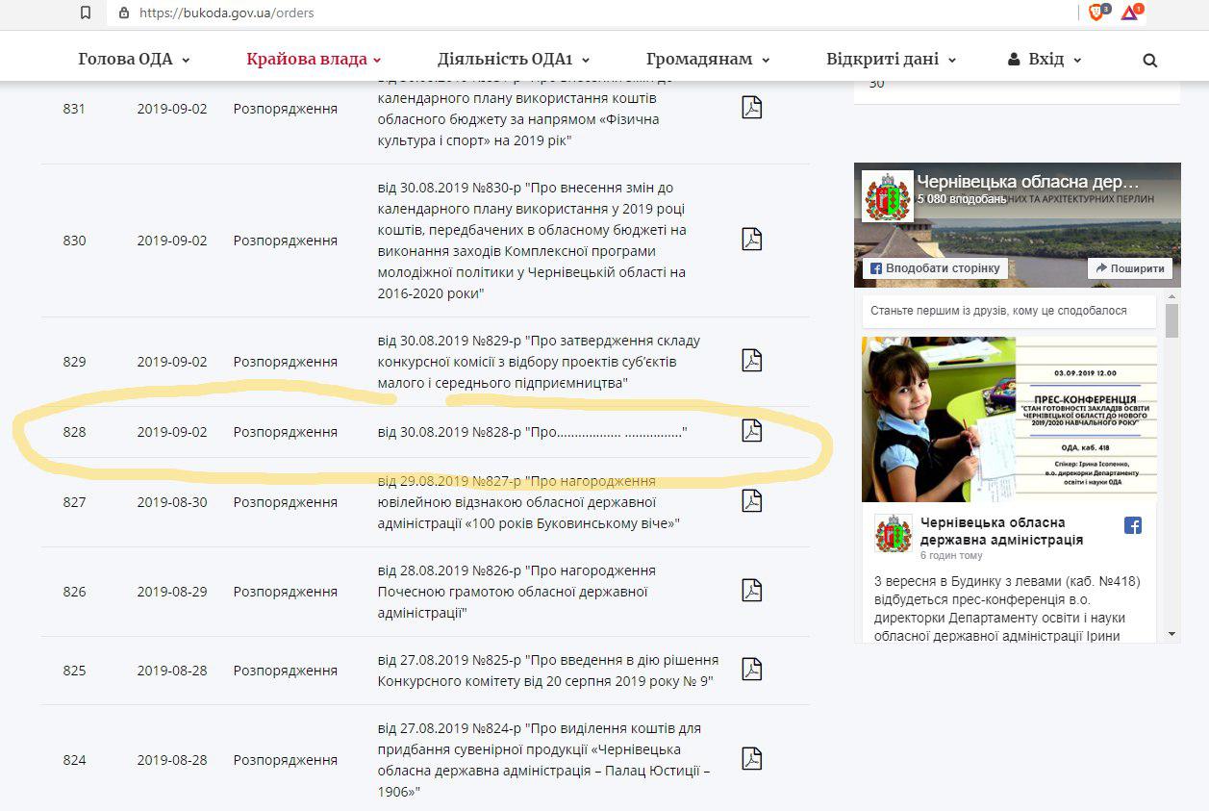Image resolution: width=1209 pixels, height=811 pixels.
Task: Click order title №828-р "Про..."
Action: click(x=532, y=432)
